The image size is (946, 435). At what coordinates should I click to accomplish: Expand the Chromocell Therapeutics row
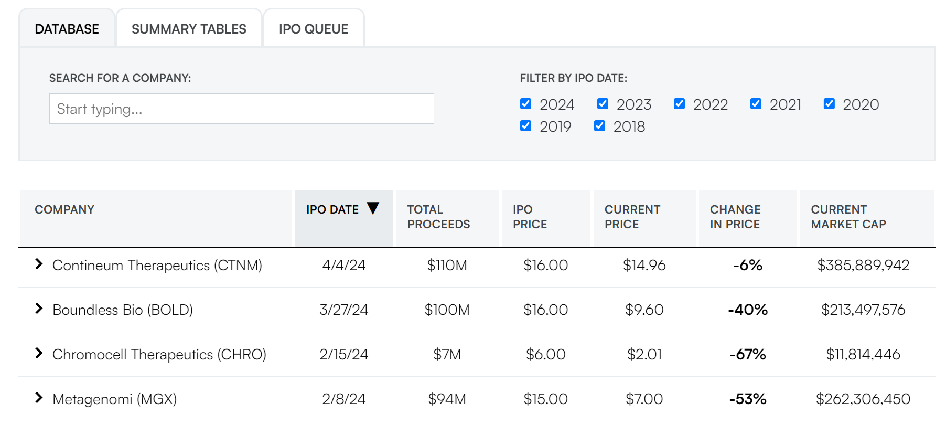(39, 353)
